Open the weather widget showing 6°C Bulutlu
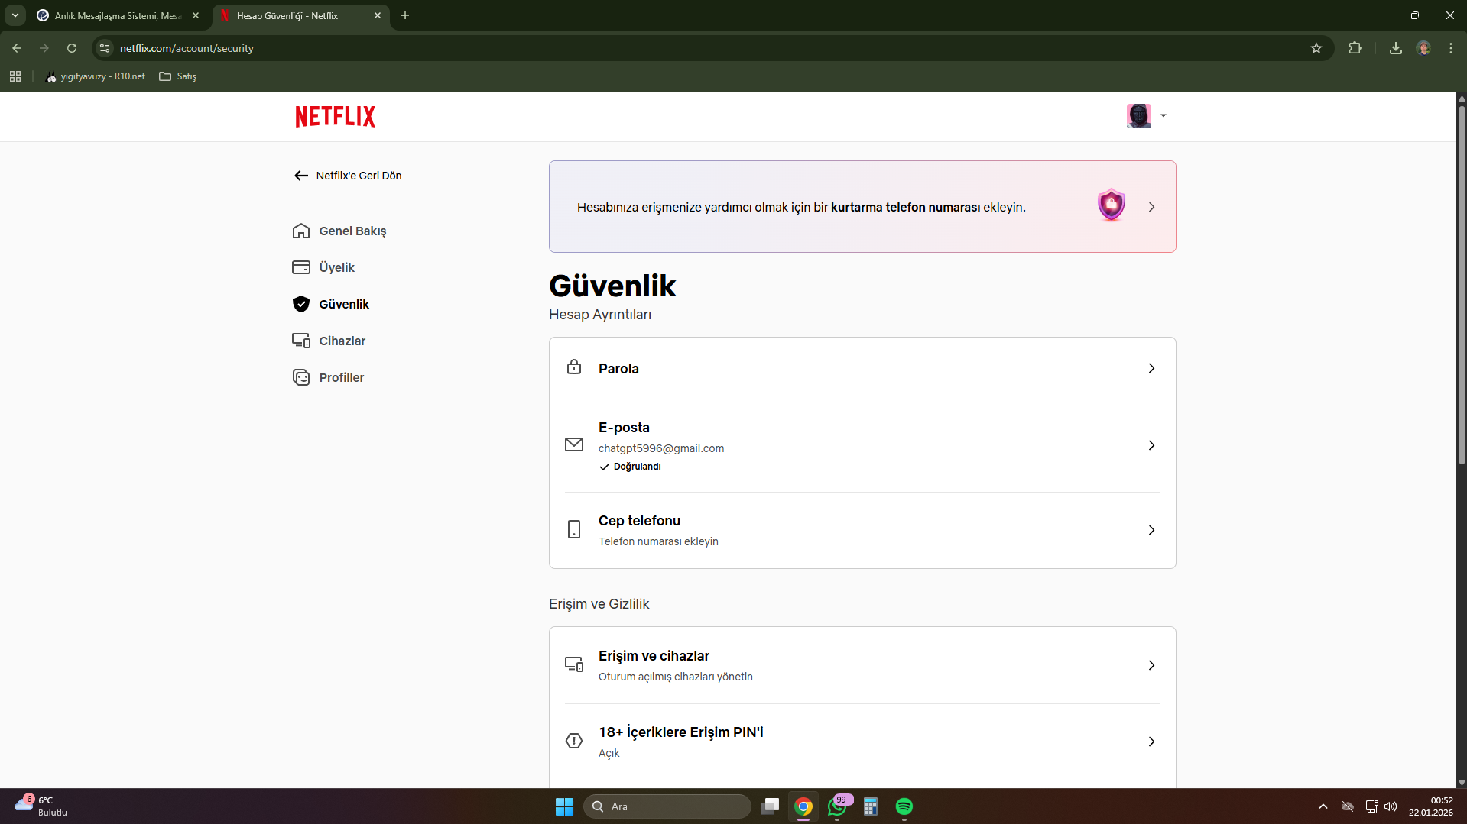1467x824 pixels. pos(41,806)
